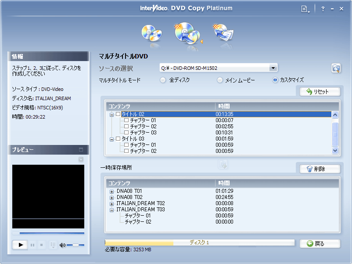Image resolution: width=352 pixels, height=264 pixels.
Task: Click lower コンテンツ column header
Action: point(161,183)
